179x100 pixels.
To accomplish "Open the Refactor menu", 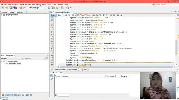I will click(28, 4).
